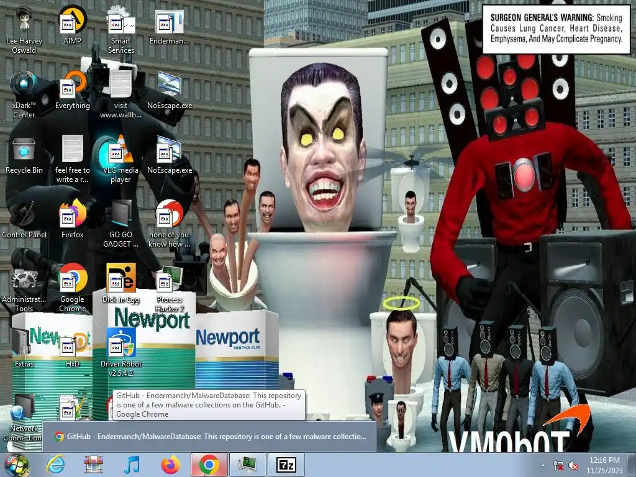636x477 pixels.
Task: Select the 'feel free to write a r...' file
Action: [x=72, y=159]
